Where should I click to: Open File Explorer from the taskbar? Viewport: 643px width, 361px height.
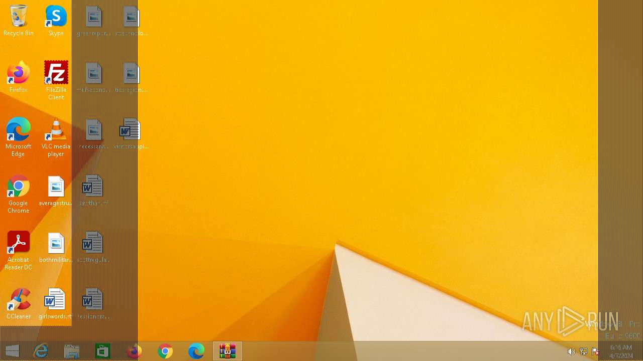[72, 351]
